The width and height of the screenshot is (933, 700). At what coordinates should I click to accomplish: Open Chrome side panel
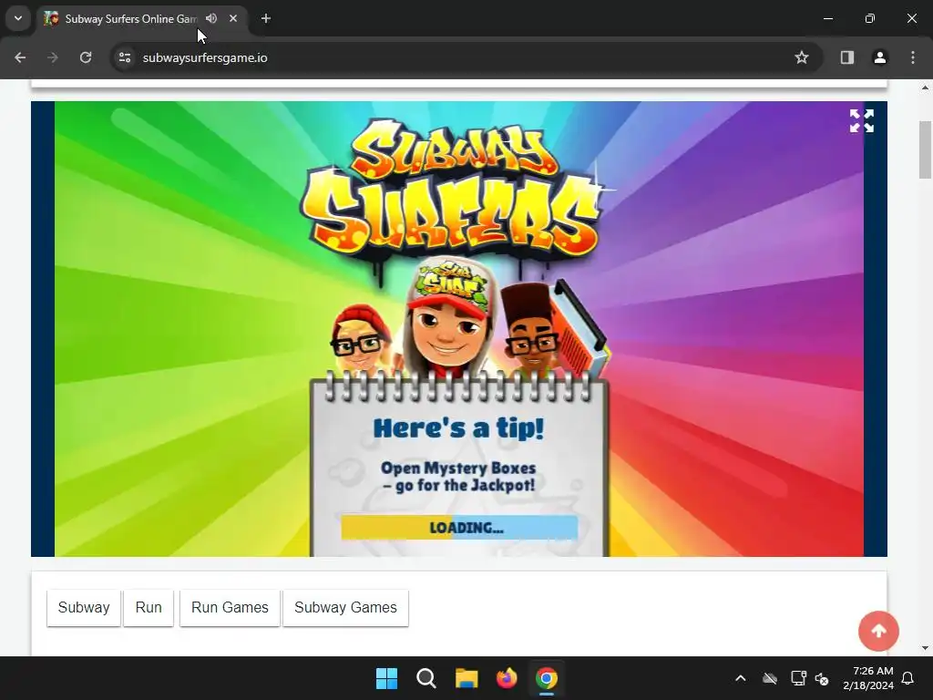point(847,57)
